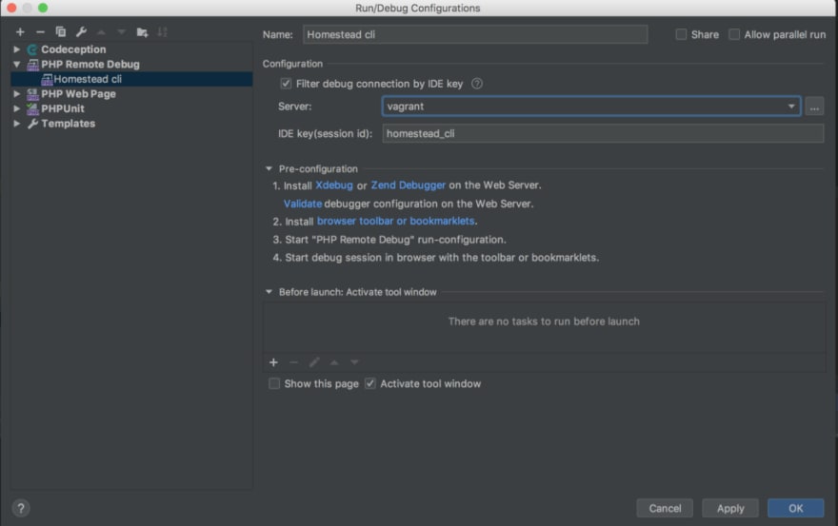
Task: Click the PHP Web Page icon in the tree
Action: coord(32,94)
